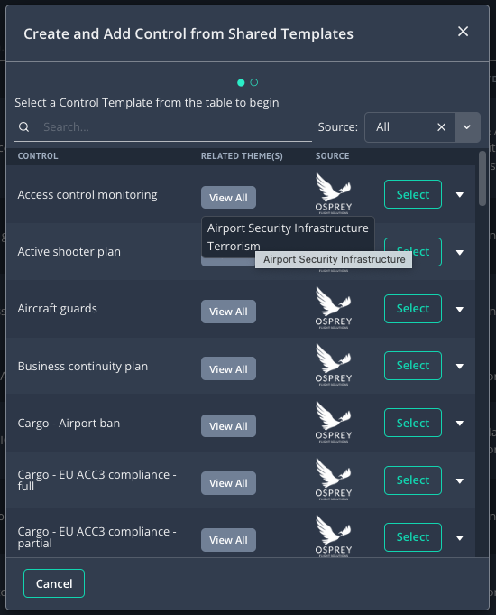Clear the Source filter with X icon
Screen dimensions: 496x615
(441, 127)
